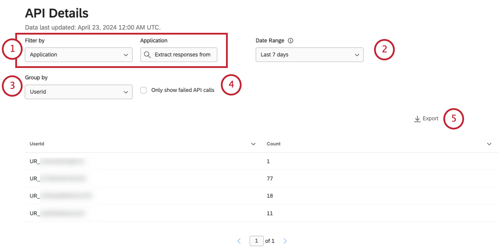This screenshot has width=499, height=249.
Task: Go to next page with right arrow
Action: [285, 241]
